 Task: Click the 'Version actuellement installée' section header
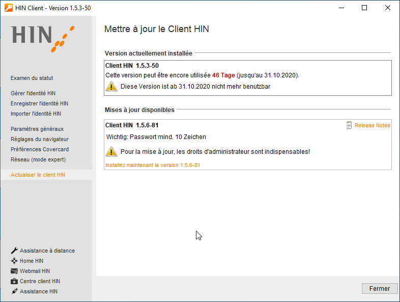[x=149, y=53]
